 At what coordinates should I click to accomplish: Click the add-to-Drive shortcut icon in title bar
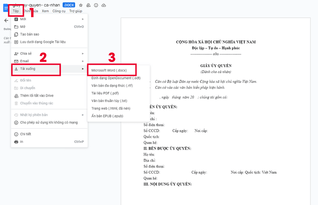click(x=88, y=5)
